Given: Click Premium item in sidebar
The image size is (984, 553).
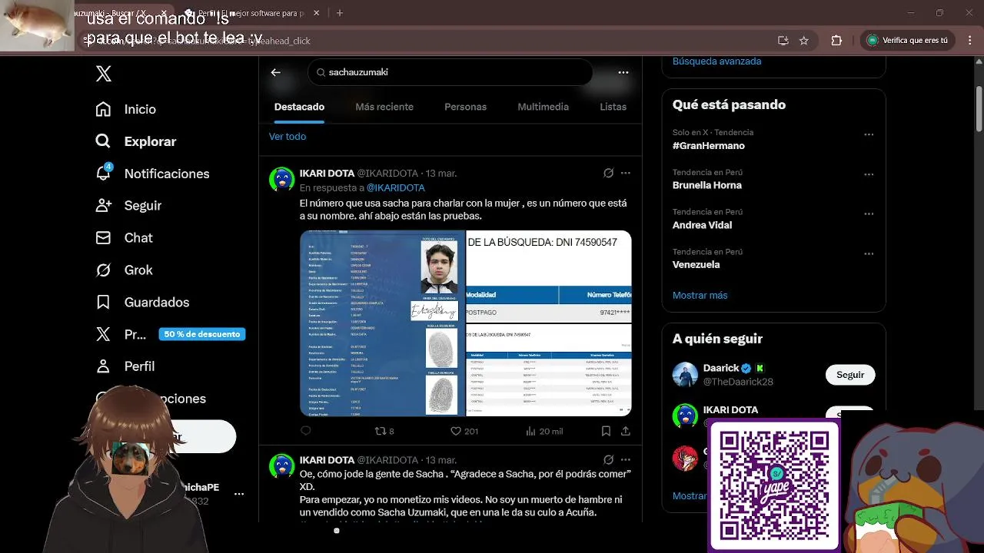Looking at the screenshot, I should tap(121, 334).
